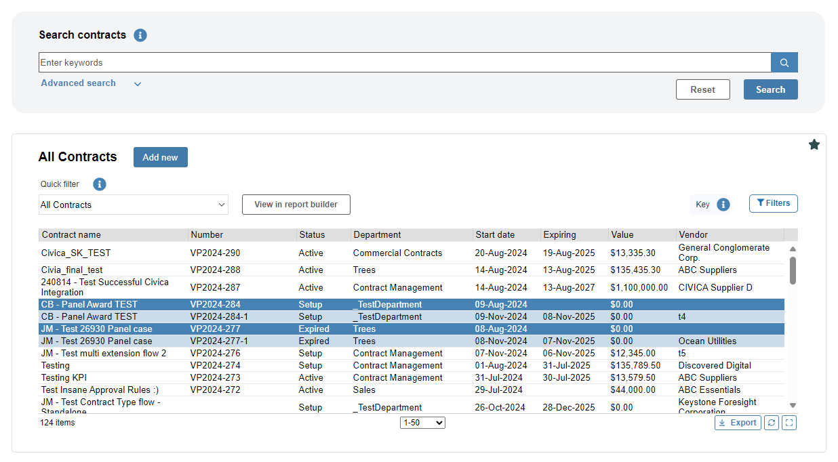Click vendor ABC Essentials
Viewport: 838px width, 462px height.
click(709, 390)
